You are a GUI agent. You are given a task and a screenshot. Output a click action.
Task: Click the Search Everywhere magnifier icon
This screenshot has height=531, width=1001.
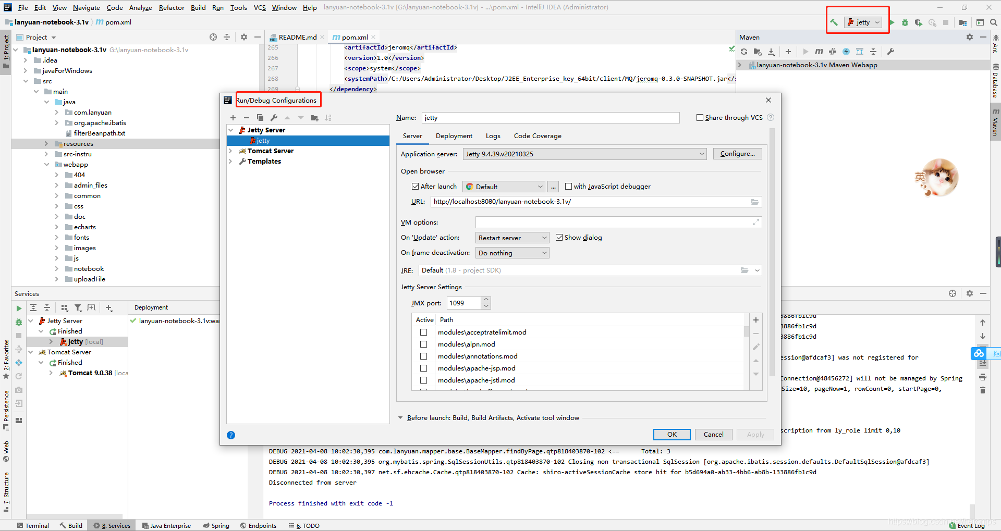coord(994,22)
